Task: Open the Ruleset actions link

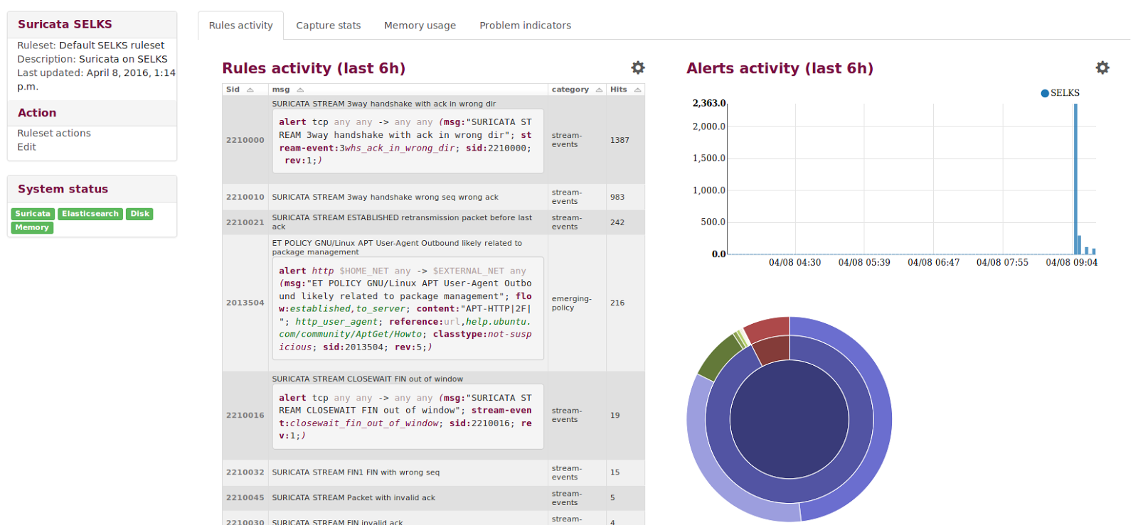Action: pyautogui.click(x=54, y=133)
